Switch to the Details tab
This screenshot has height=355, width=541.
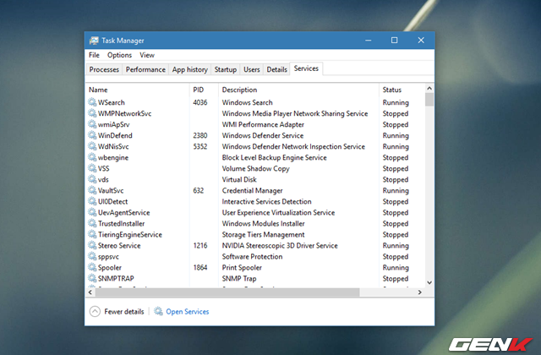pos(276,69)
